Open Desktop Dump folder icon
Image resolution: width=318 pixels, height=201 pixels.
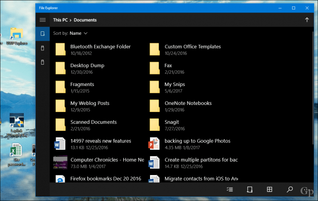[61, 68]
